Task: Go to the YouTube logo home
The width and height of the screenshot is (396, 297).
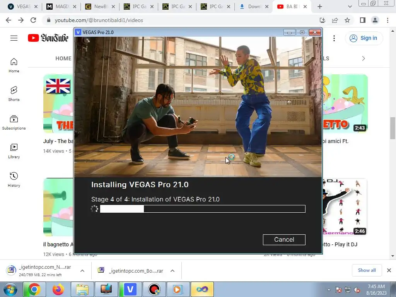Action: click(48, 38)
